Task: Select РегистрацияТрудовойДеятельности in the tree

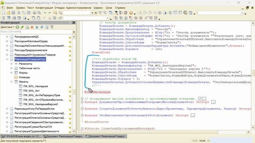Action: click(37, 131)
